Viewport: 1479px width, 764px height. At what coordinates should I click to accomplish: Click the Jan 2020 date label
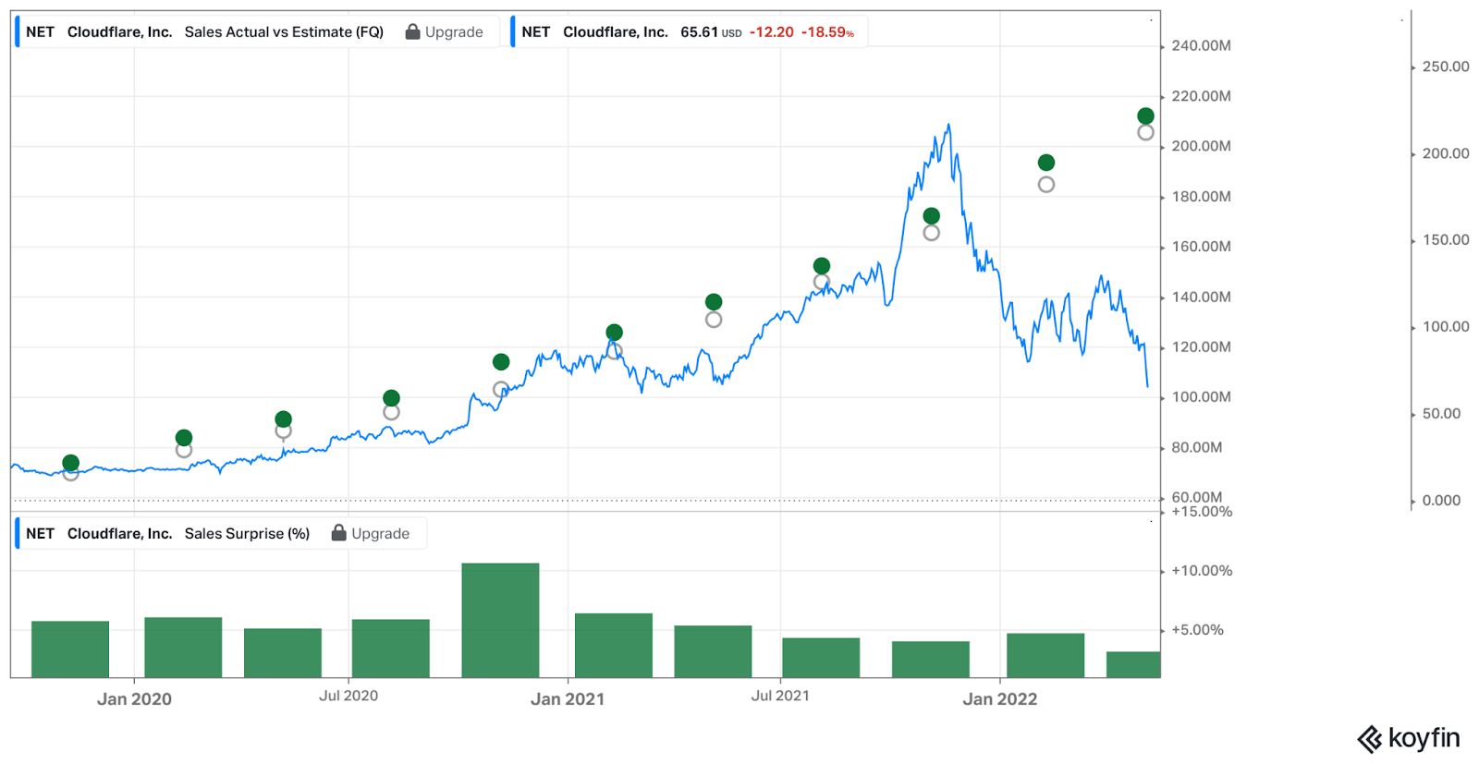tap(134, 699)
